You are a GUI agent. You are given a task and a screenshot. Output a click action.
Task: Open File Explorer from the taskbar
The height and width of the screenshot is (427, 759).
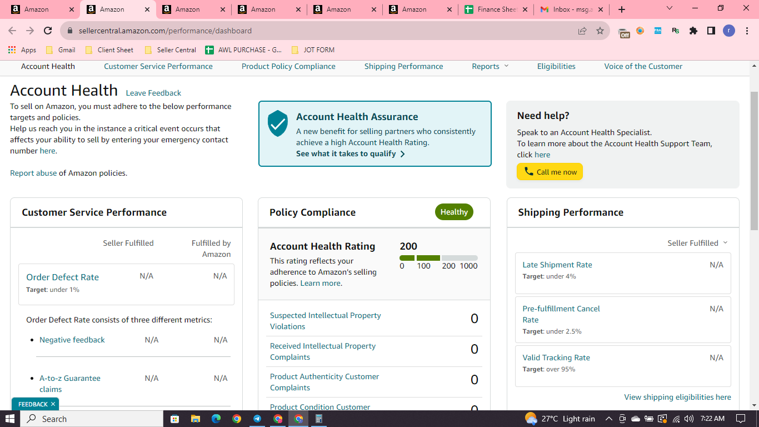[x=195, y=419]
